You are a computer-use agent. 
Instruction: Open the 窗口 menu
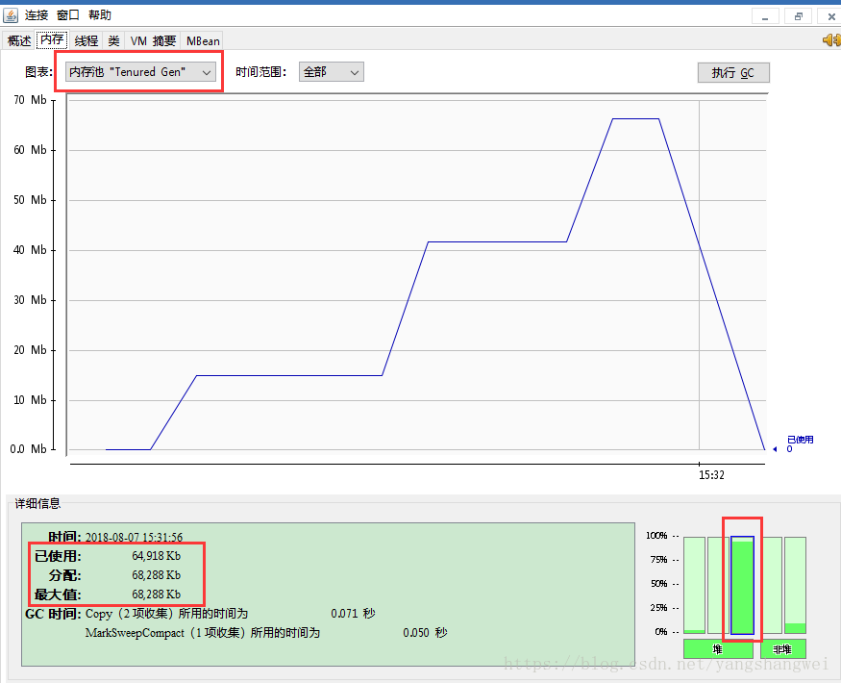pos(68,15)
